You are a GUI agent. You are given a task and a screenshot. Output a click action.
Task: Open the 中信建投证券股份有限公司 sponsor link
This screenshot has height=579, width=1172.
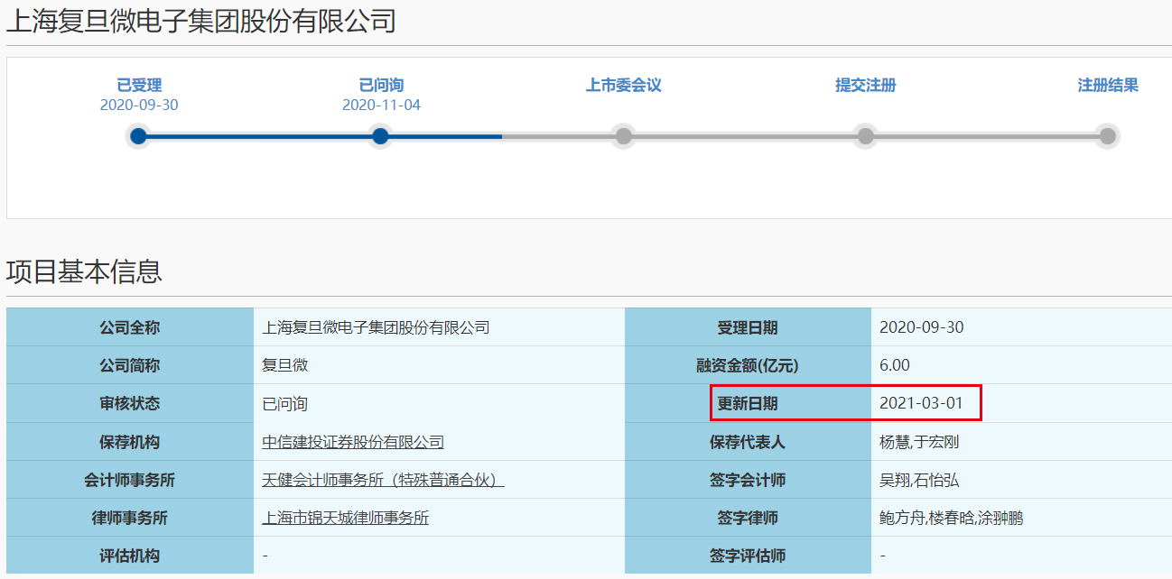pos(353,442)
